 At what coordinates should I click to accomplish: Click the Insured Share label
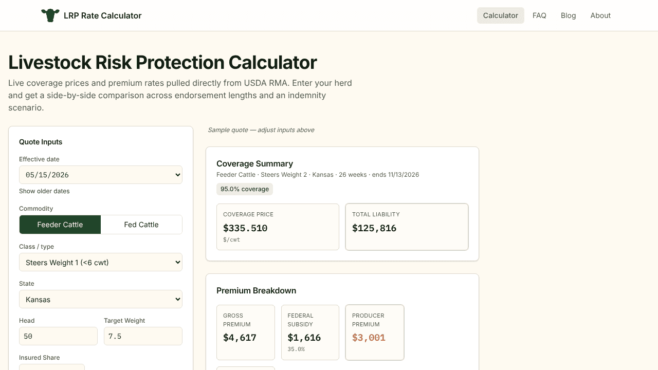click(x=39, y=358)
